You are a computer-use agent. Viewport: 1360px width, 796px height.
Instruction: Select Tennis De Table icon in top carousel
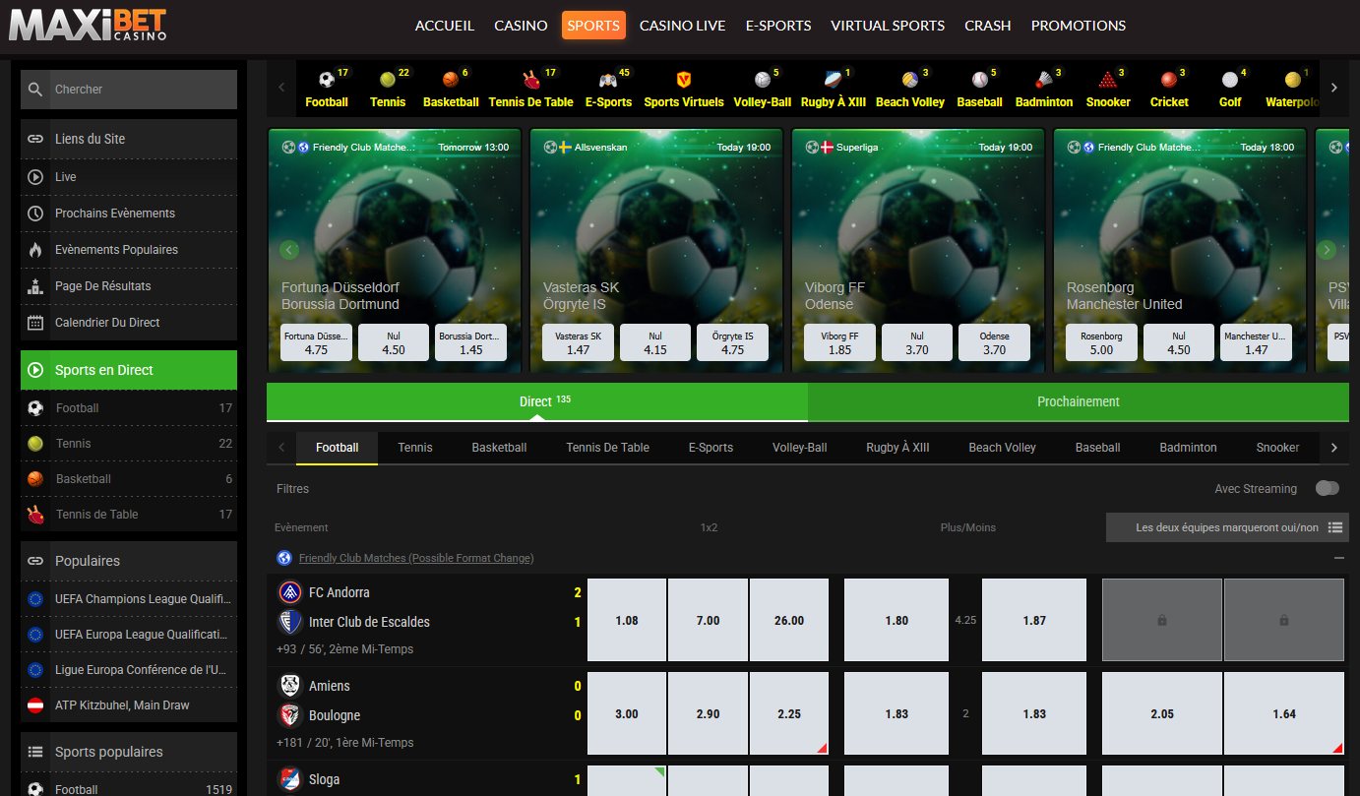531,80
